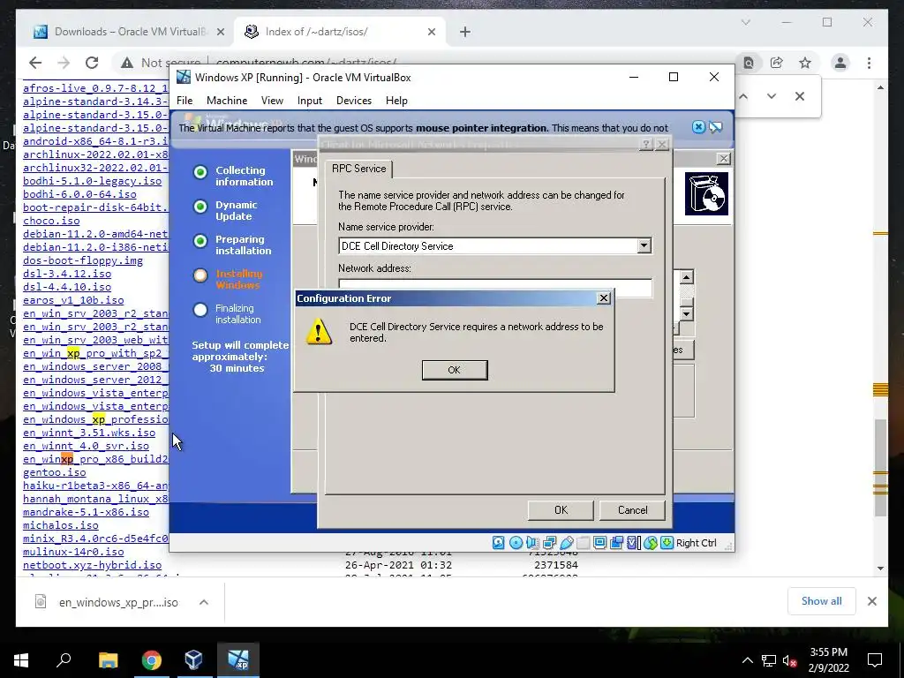Open Chrome tab search chevron
The width and height of the screenshot is (904, 678).
tap(745, 22)
